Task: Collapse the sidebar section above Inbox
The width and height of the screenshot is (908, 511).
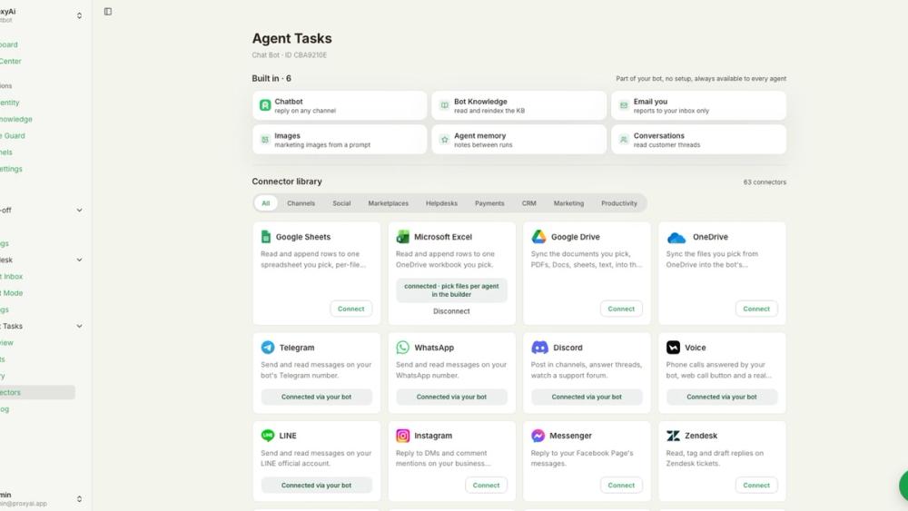Action: 79,260
